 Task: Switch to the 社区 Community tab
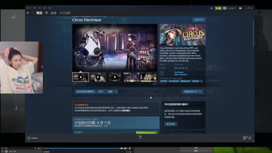pos(54,13)
